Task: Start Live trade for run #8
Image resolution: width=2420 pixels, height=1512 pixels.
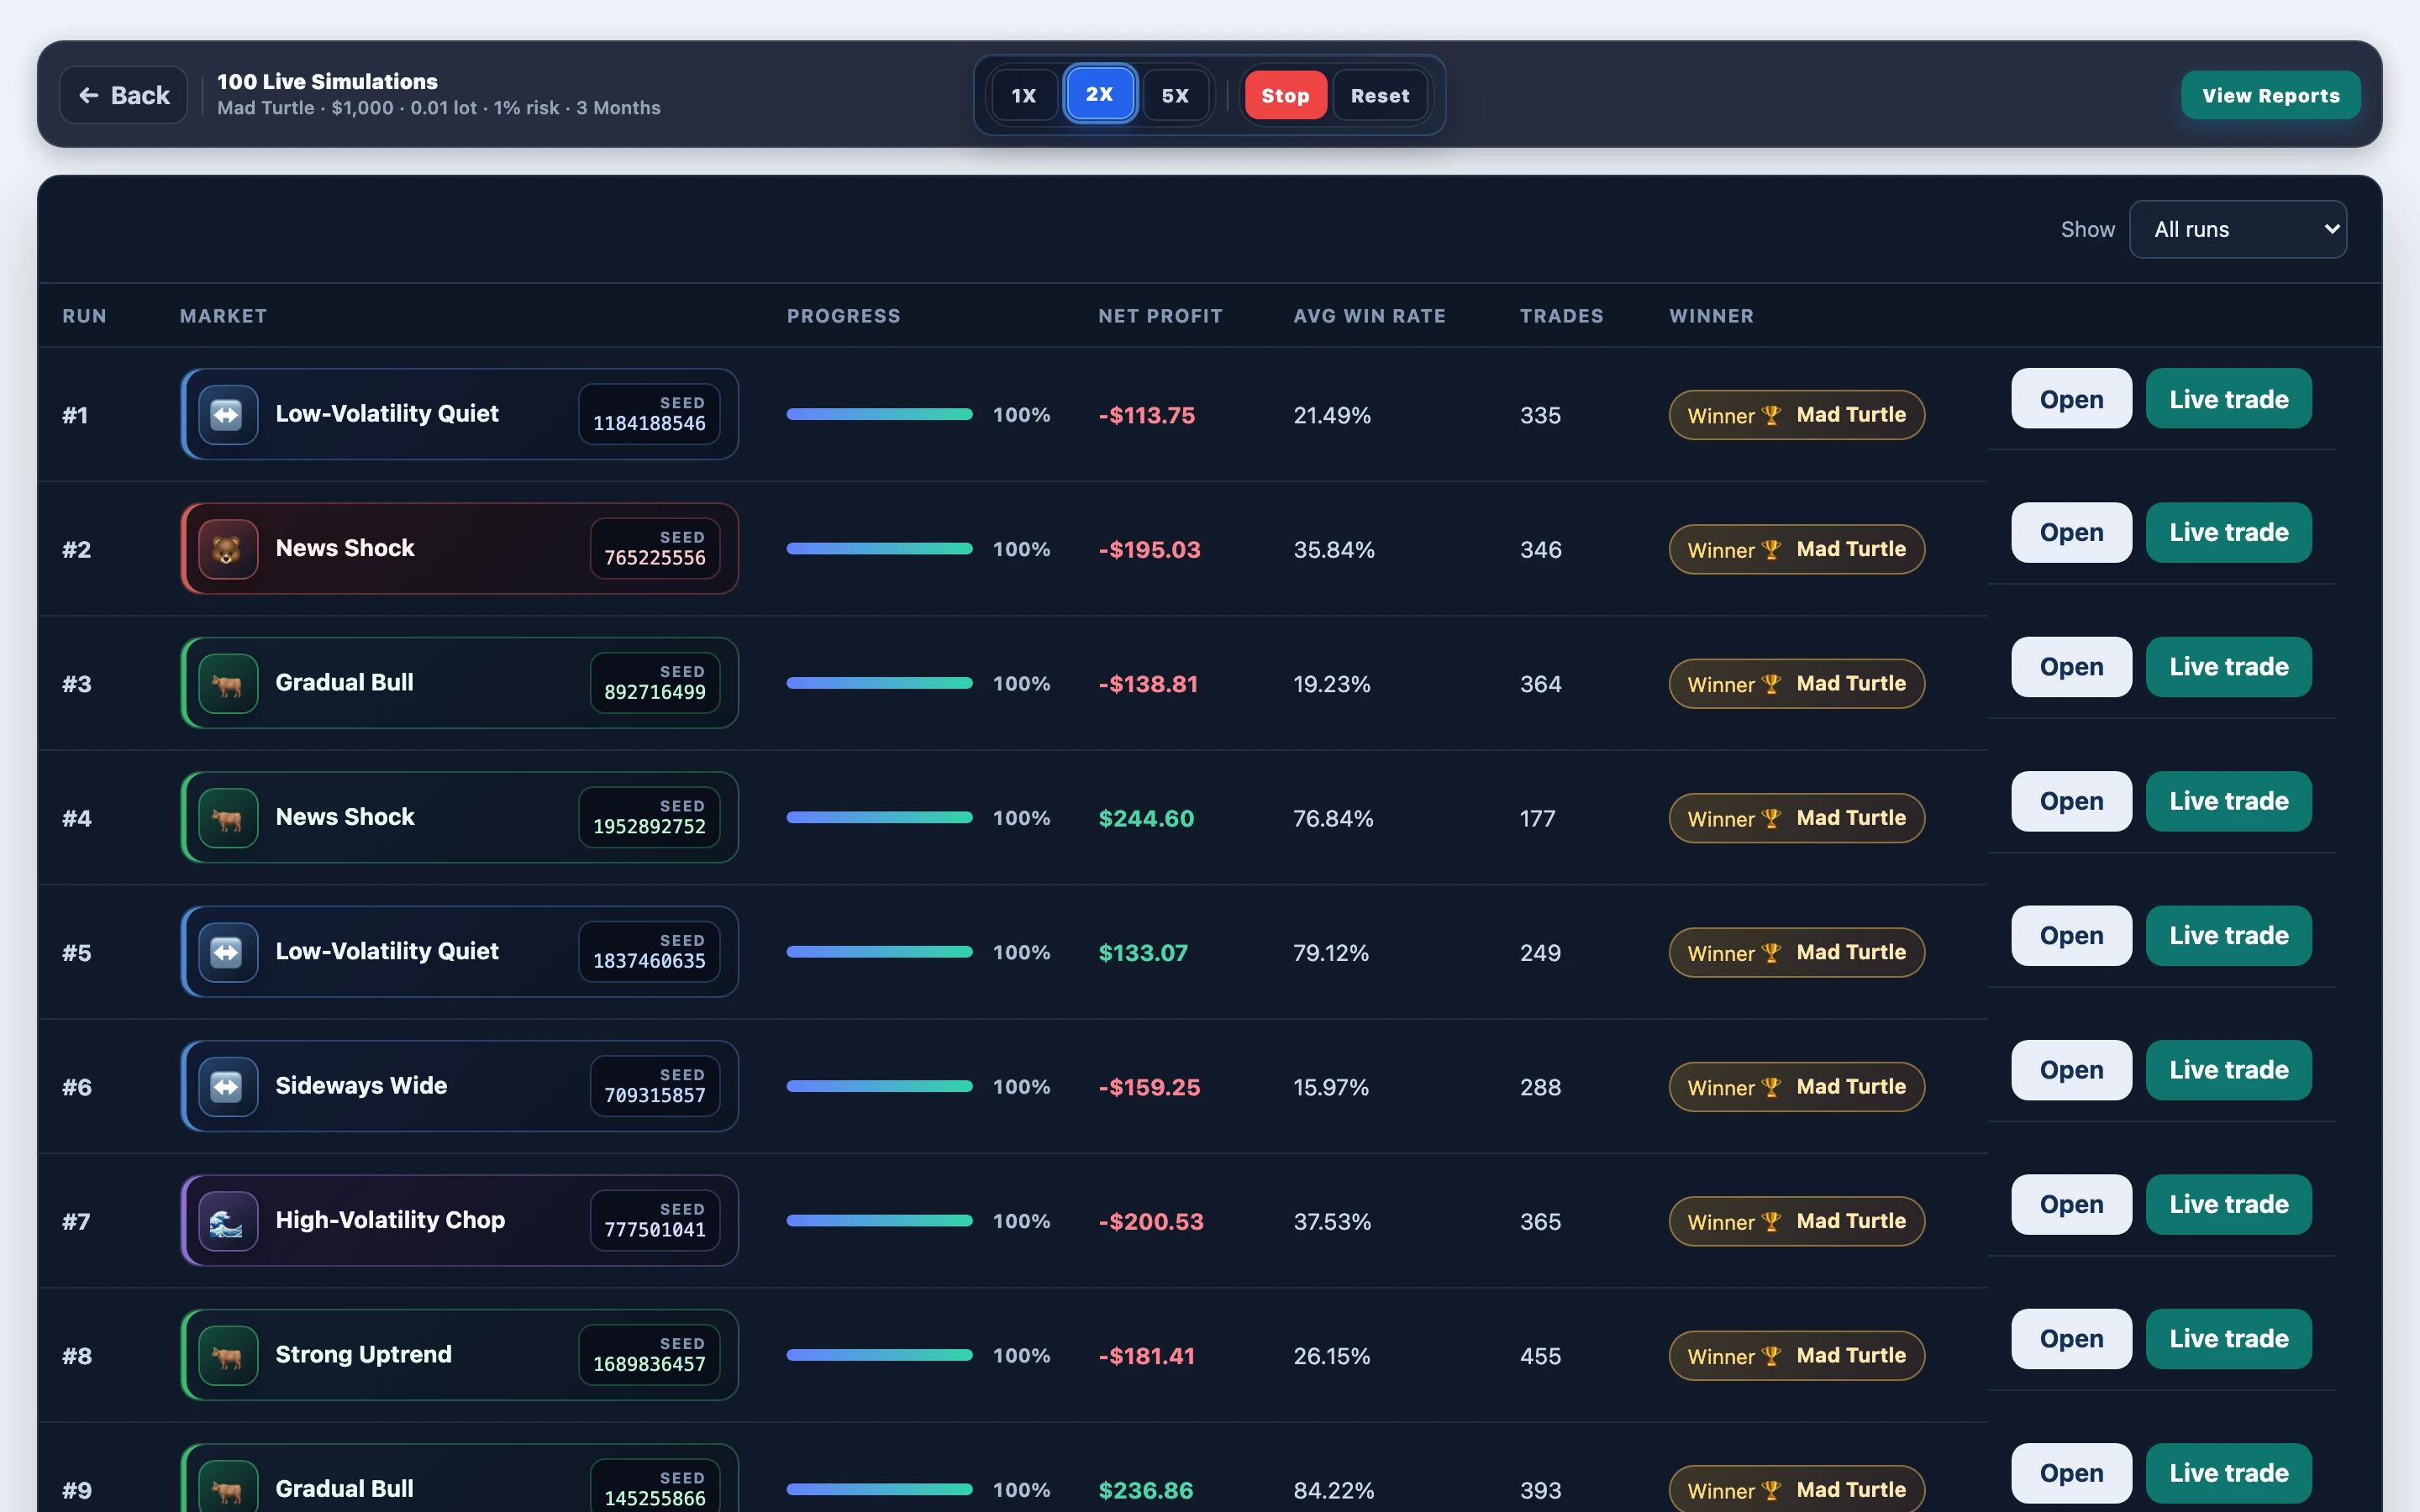Action: 2228,1339
